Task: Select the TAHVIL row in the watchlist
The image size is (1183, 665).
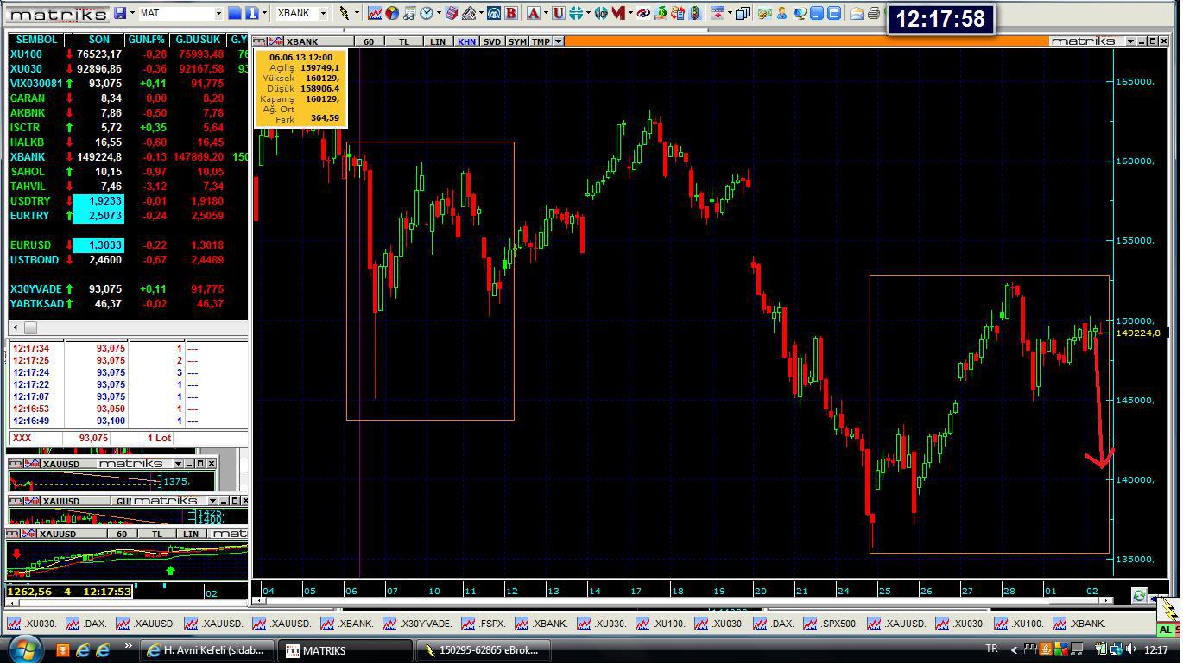Action: coord(128,187)
